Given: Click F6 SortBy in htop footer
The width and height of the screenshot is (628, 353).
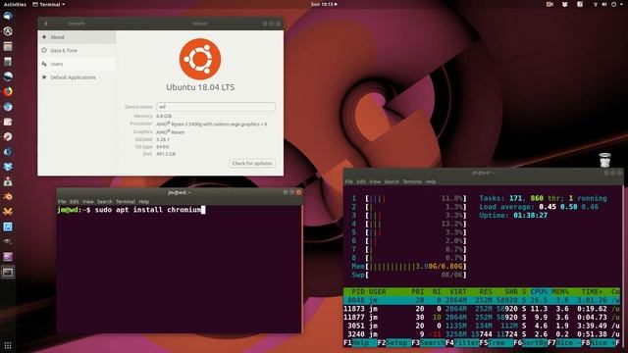Looking at the screenshot, I should click(x=530, y=343).
